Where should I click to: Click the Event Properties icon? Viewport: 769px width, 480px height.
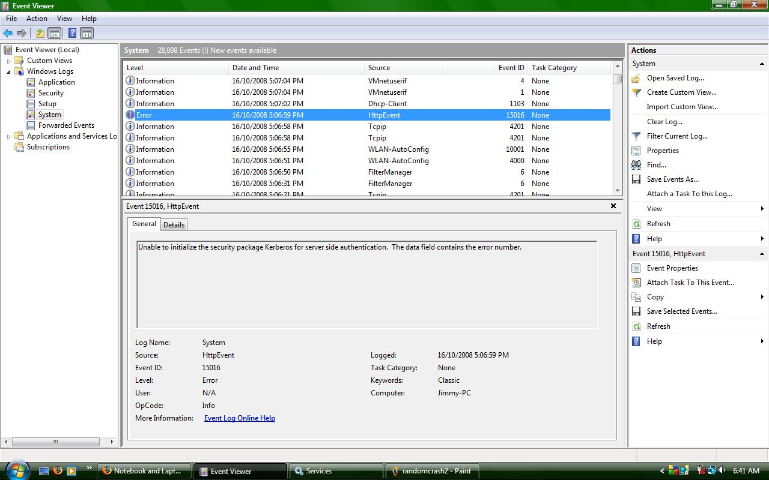click(636, 268)
